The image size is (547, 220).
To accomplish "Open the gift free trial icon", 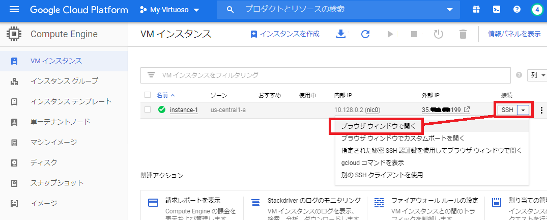I will click(x=476, y=10).
